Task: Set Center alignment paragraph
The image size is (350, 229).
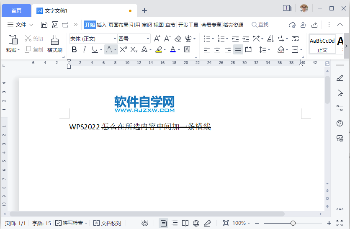Action: tap(217, 49)
